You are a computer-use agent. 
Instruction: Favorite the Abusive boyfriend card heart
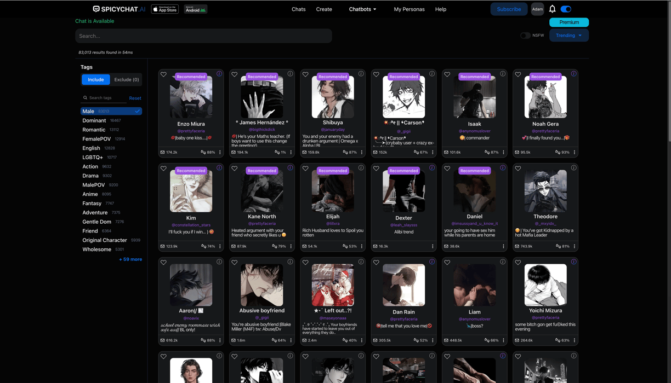tap(234, 263)
